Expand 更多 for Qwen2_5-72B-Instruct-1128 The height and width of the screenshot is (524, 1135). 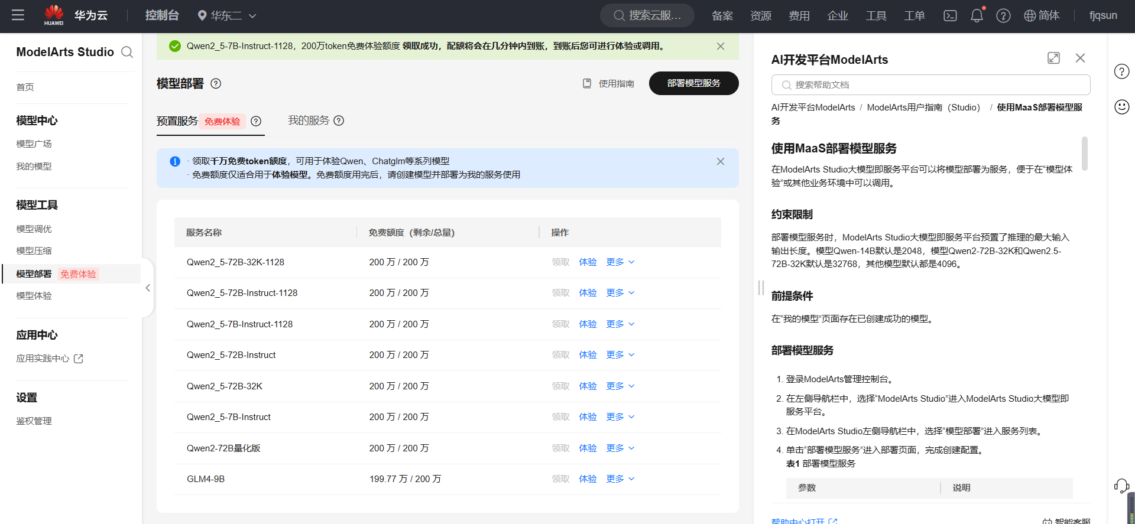point(620,292)
